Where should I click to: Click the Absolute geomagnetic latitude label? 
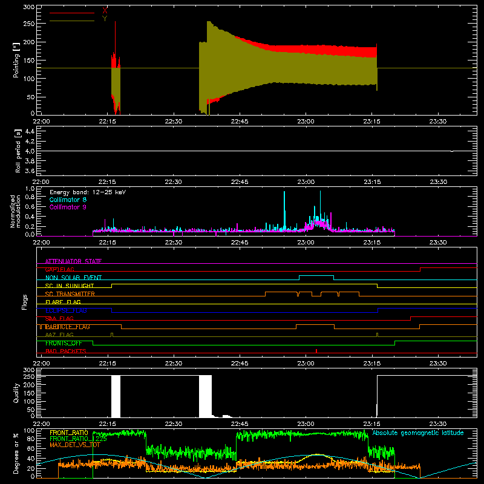click(418, 433)
